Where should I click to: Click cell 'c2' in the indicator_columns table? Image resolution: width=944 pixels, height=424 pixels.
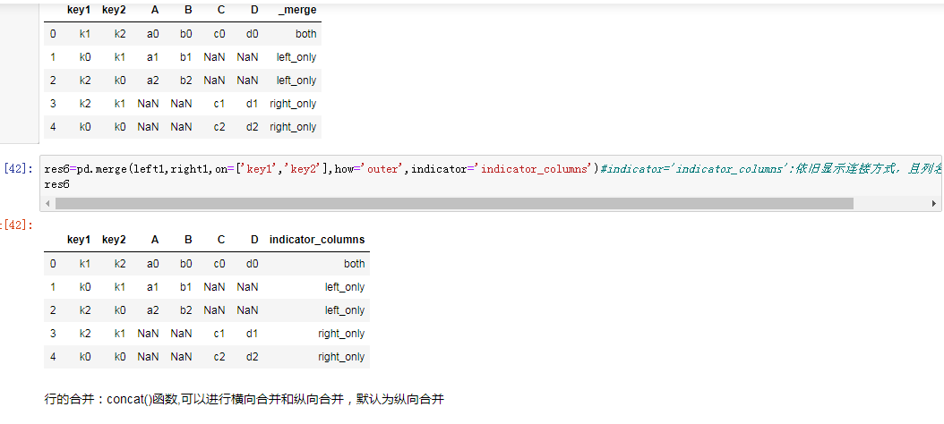click(219, 357)
